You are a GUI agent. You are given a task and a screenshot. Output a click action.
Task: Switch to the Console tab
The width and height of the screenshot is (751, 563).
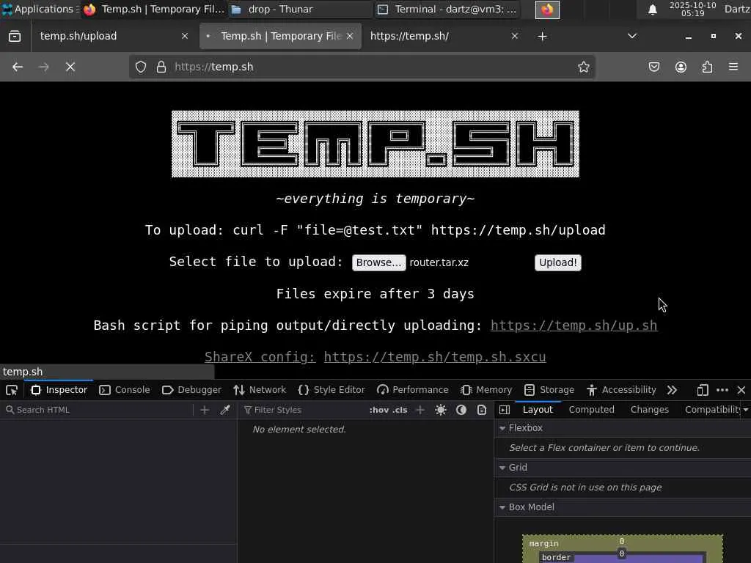(x=125, y=390)
